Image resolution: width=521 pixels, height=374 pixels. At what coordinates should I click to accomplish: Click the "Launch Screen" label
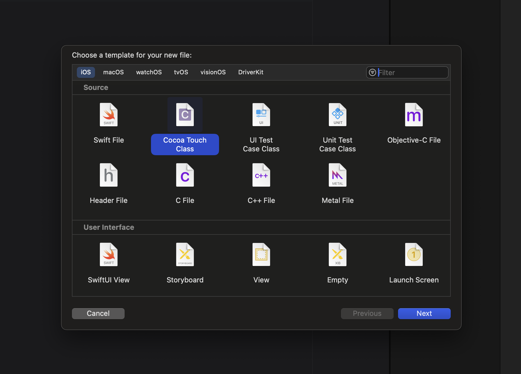[x=414, y=280]
